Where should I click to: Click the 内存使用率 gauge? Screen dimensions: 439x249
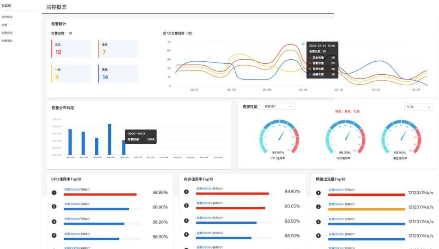346,137
